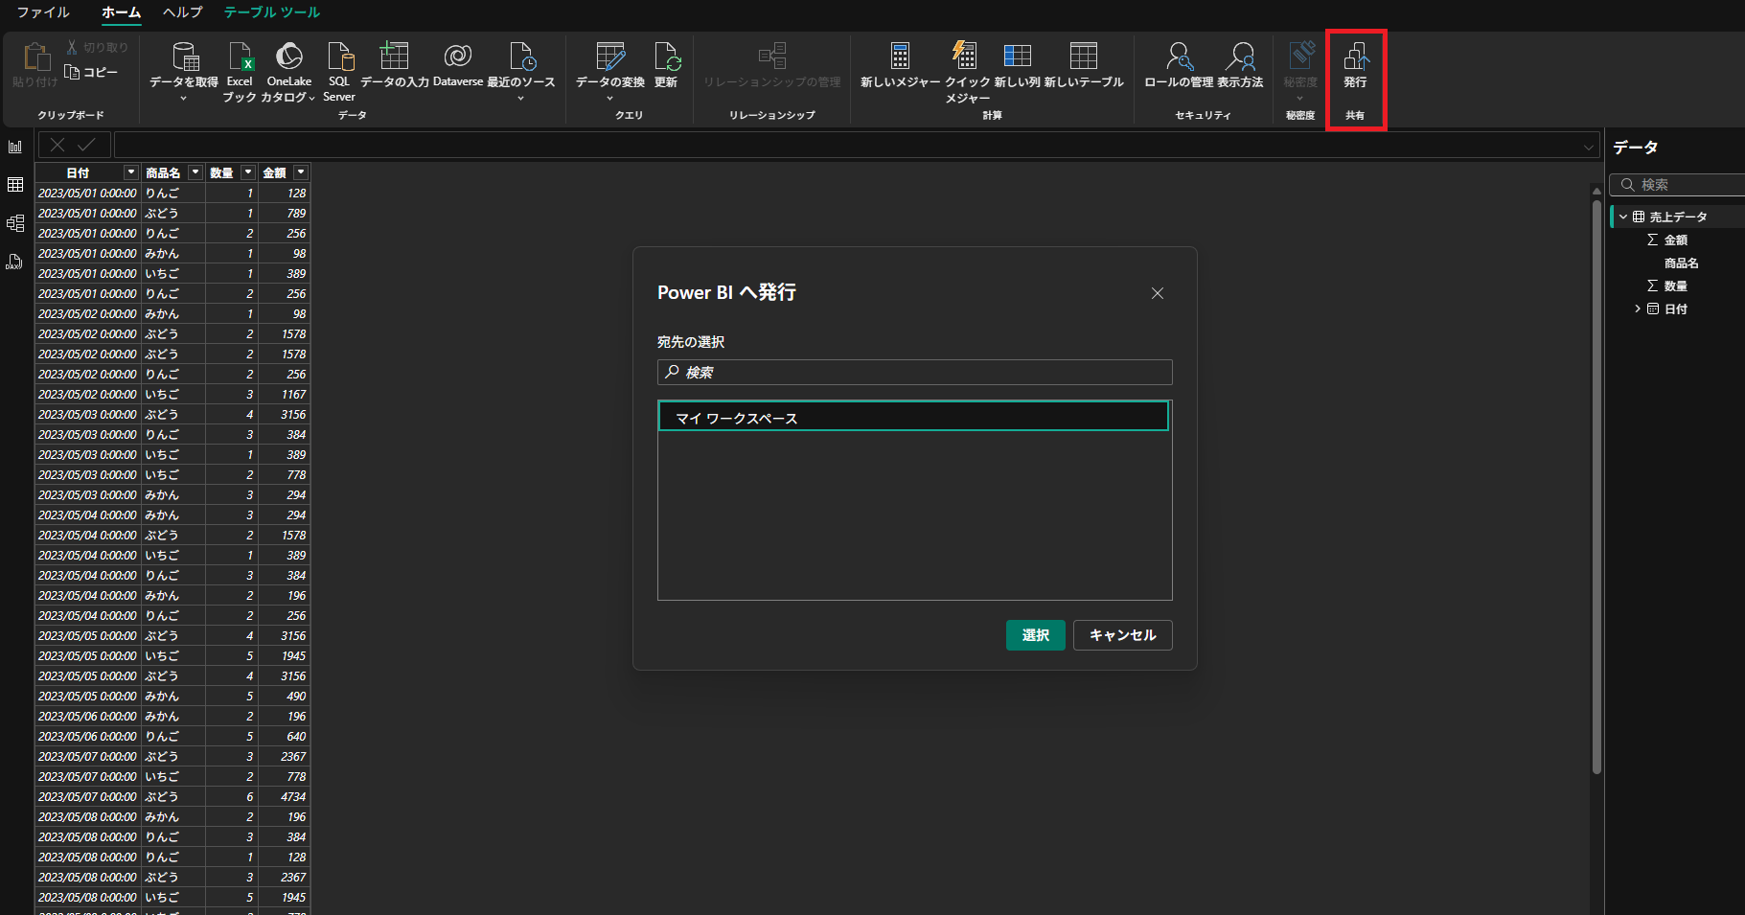The height and width of the screenshot is (915, 1745).
Task: Select マイ ワークスペース destination
Action: (913, 417)
